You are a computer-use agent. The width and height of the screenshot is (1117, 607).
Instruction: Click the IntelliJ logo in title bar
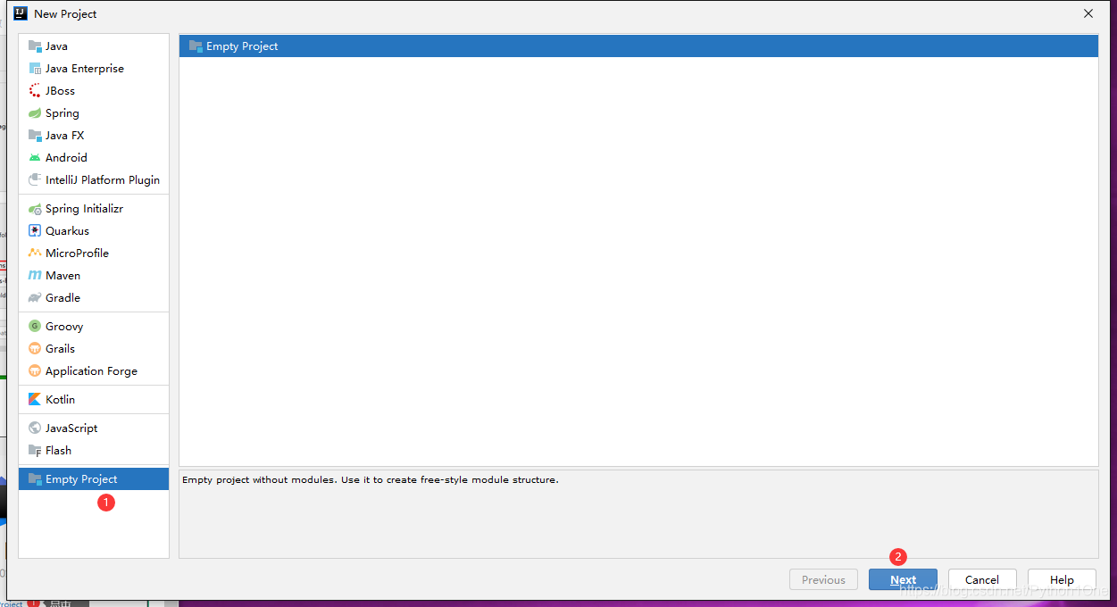pyautogui.click(x=20, y=13)
